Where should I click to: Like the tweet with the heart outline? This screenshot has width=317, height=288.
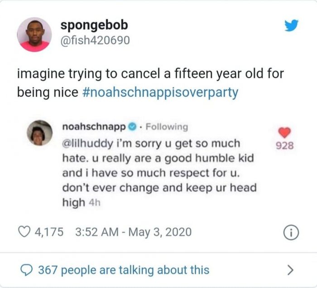point(23,233)
